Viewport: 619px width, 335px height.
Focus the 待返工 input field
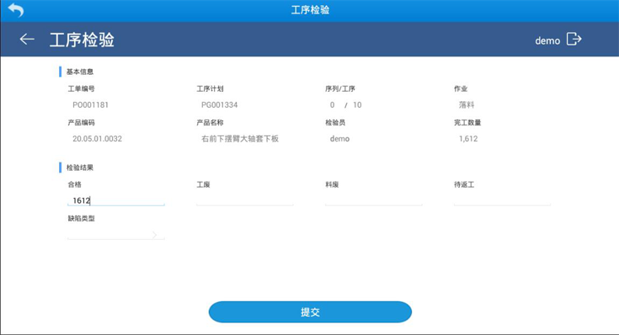(502, 200)
